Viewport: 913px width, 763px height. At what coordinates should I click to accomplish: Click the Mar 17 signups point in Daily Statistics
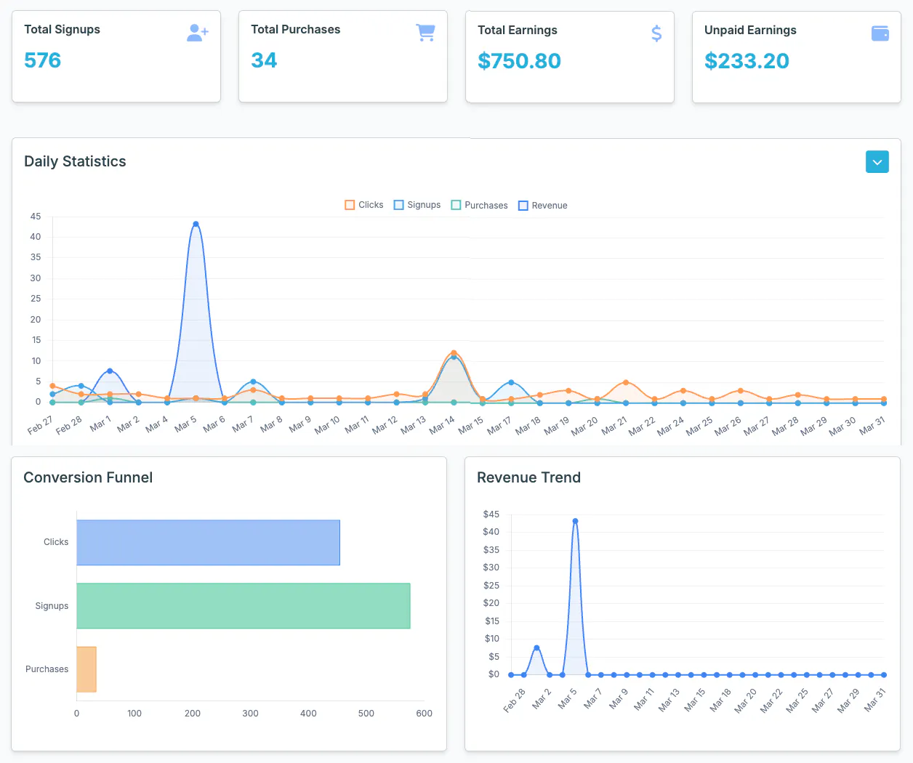pos(511,382)
